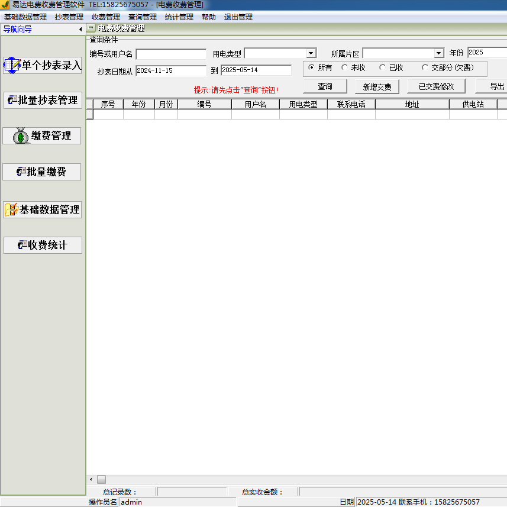Open the 所属片区 dropdown
Screen dimensions: 507x507
click(438, 53)
